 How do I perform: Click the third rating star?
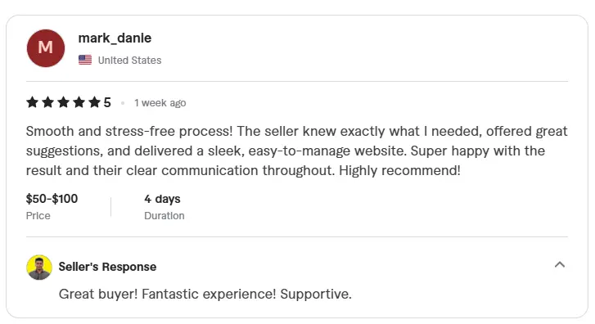(63, 102)
